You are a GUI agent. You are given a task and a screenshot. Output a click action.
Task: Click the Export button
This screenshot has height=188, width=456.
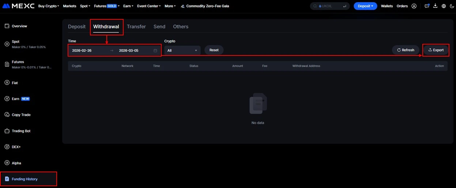point(436,50)
